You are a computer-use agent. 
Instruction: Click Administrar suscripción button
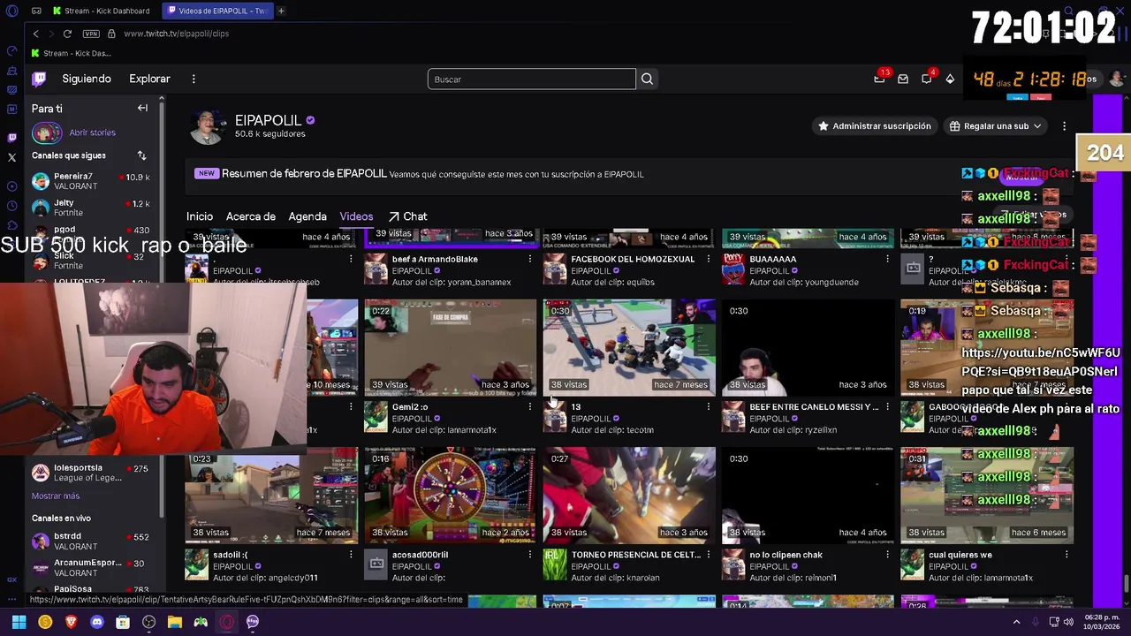tap(874, 125)
